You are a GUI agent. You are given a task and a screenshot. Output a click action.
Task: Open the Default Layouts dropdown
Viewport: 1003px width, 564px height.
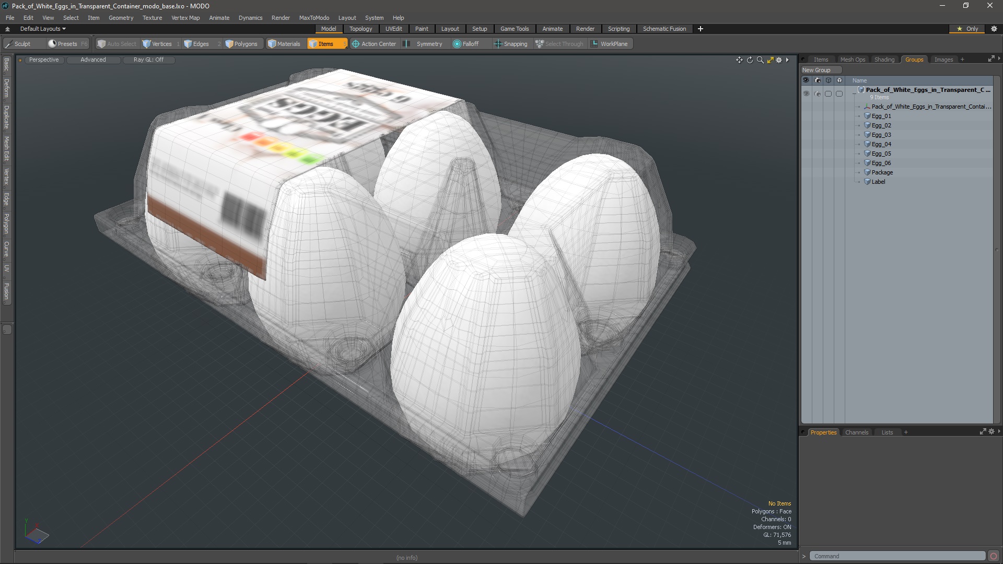click(43, 29)
